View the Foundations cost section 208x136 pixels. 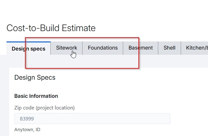click(103, 48)
